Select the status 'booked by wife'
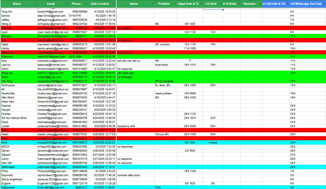The image size is (326, 189). (136, 126)
